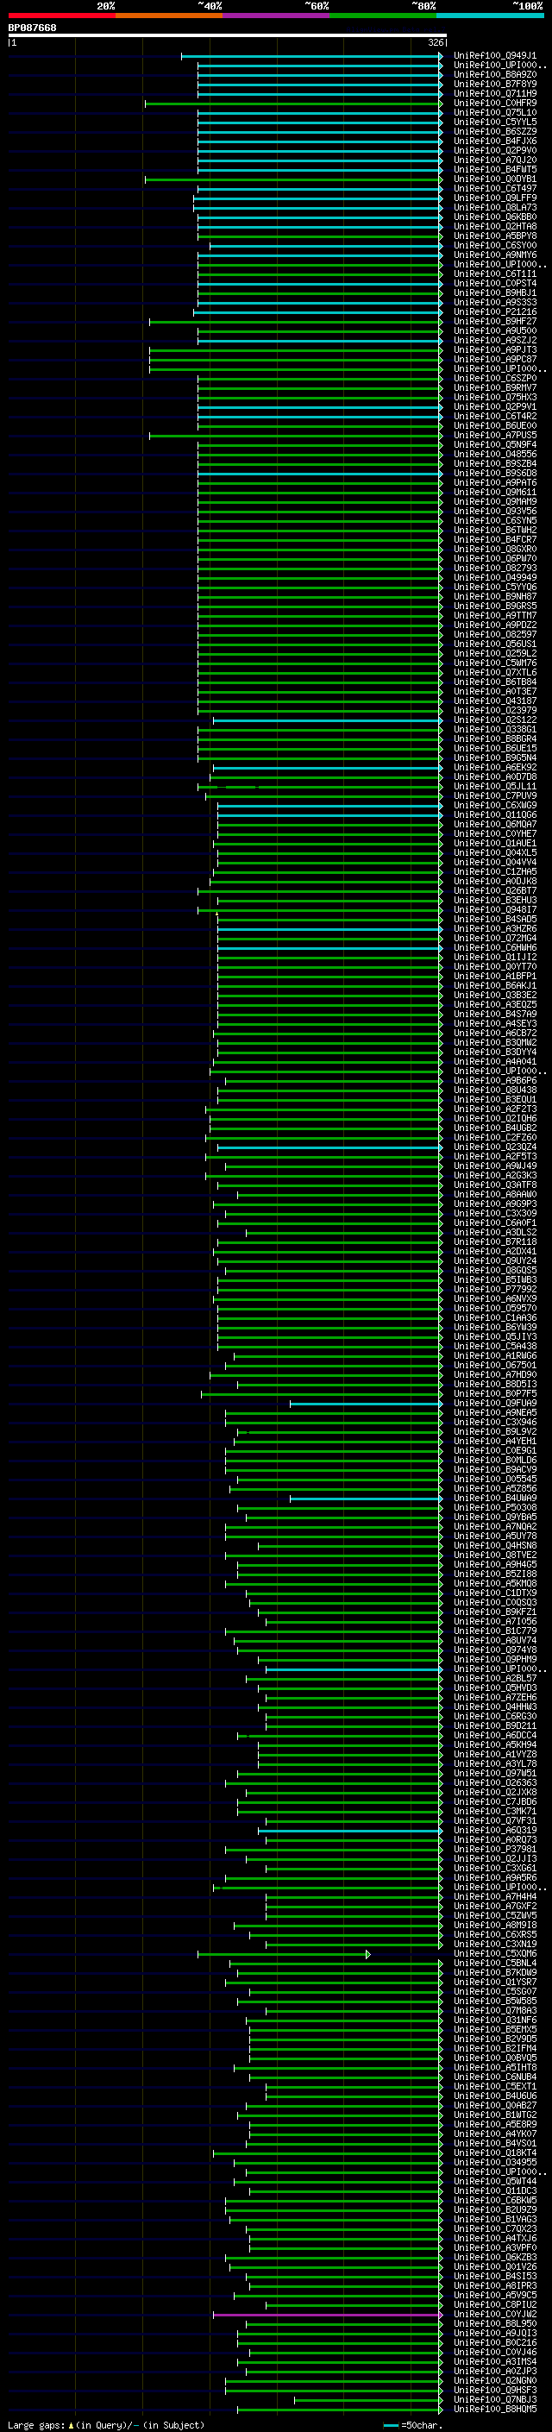The height and width of the screenshot is (2432, 552).
Task: Select the UniRef100_C6SY00 entry
Action: click(x=495, y=246)
